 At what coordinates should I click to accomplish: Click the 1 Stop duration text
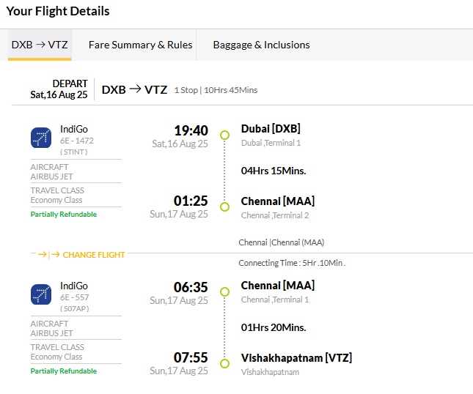[216, 90]
